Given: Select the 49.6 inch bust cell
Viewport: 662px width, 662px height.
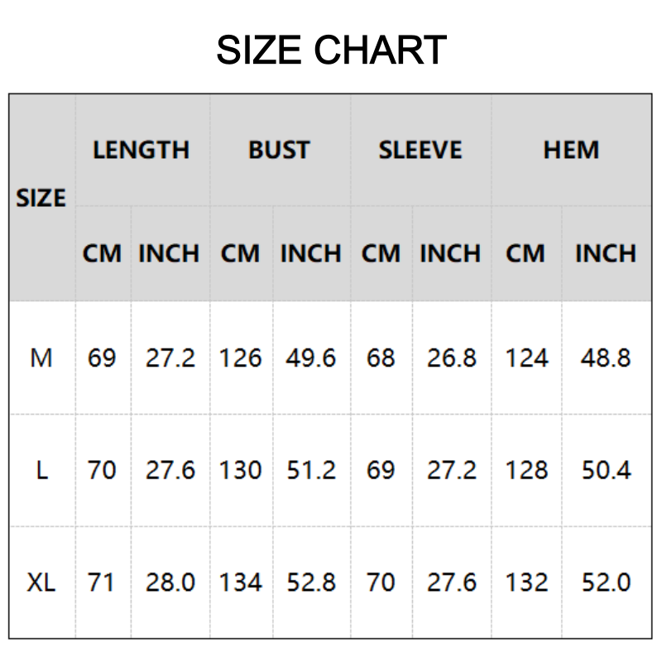Looking at the screenshot, I should pyautogui.click(x=311, y=358).
